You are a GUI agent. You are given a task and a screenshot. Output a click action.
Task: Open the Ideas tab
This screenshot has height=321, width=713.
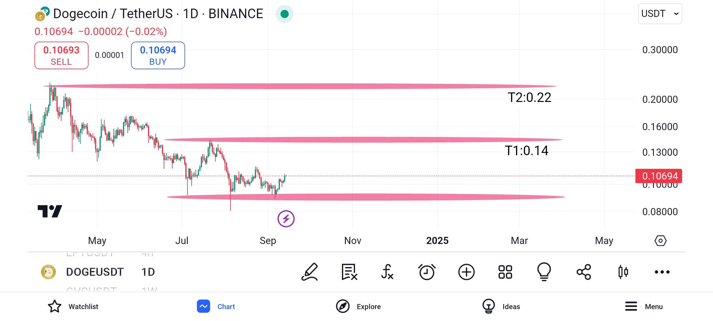(x=501, y=306)
